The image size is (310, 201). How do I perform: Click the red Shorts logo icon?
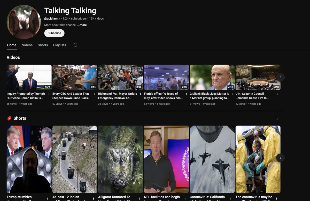9,118
